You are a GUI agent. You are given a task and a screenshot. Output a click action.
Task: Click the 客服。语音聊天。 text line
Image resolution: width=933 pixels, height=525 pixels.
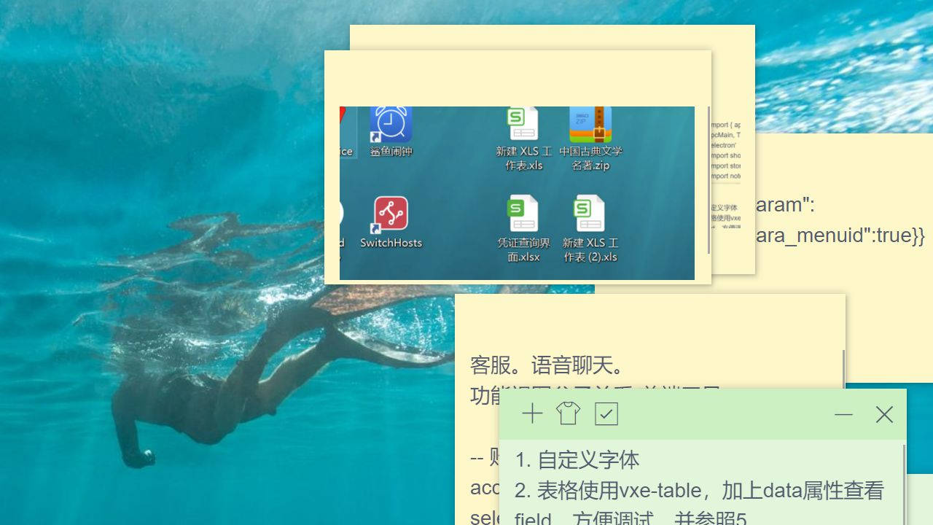[547, 365]
